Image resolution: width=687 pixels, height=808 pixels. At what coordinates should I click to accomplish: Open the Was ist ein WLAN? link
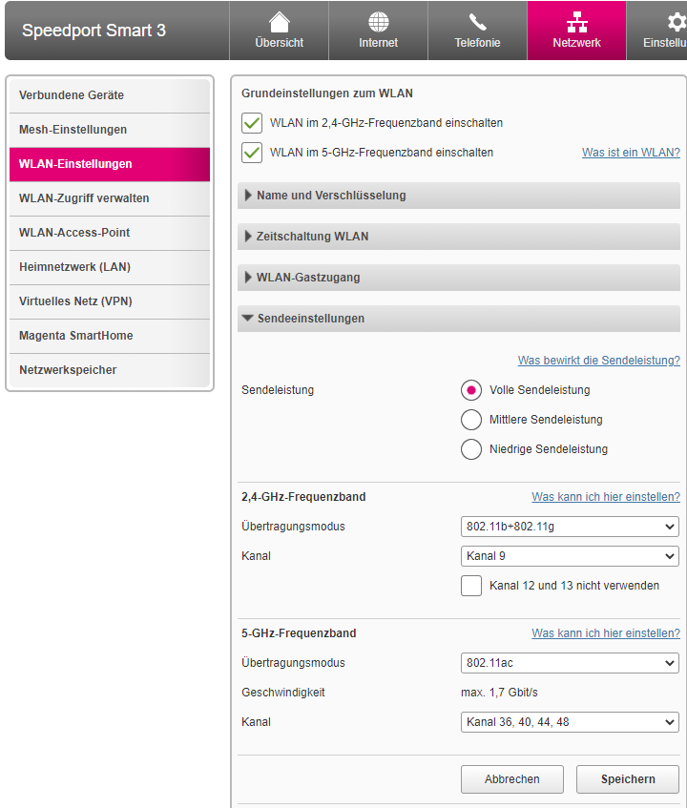tap(631, 153)
